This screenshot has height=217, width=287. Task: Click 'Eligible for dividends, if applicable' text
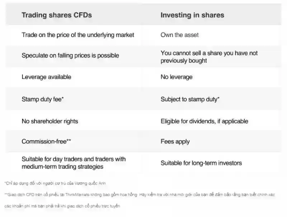204,121
